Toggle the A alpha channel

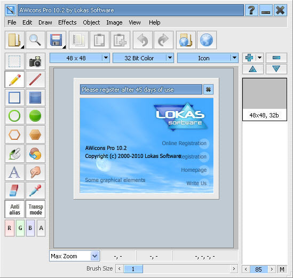pyautogui.click(x=41, y=228)
